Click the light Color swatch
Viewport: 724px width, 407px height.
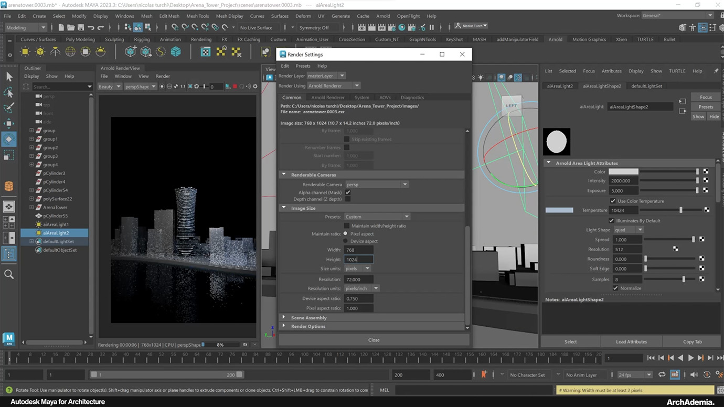pos(623,172)
